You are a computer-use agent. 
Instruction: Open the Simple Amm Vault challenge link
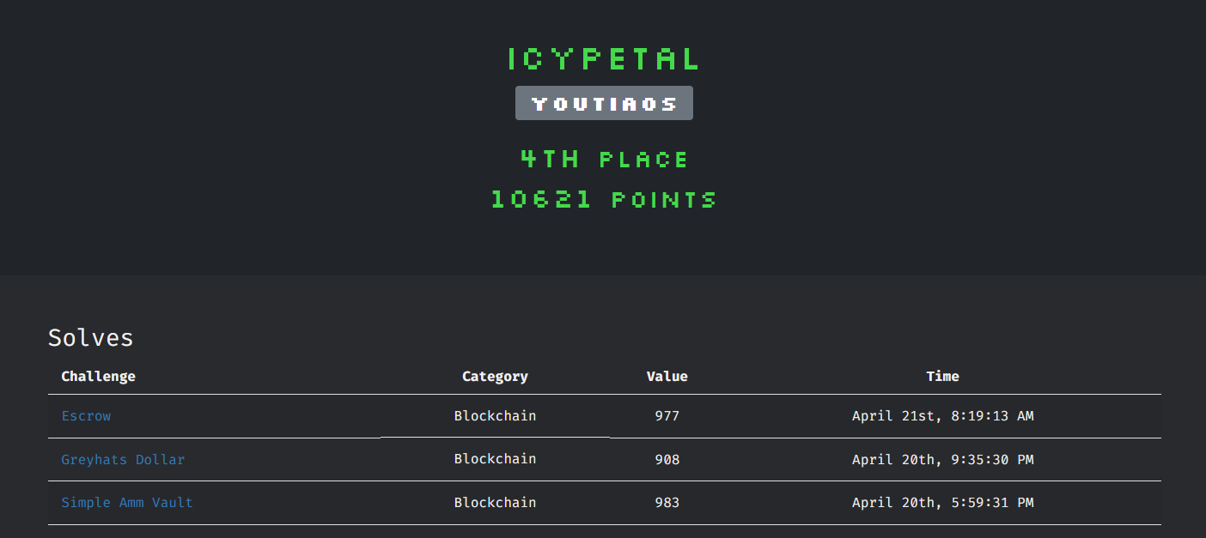point(127,503)
